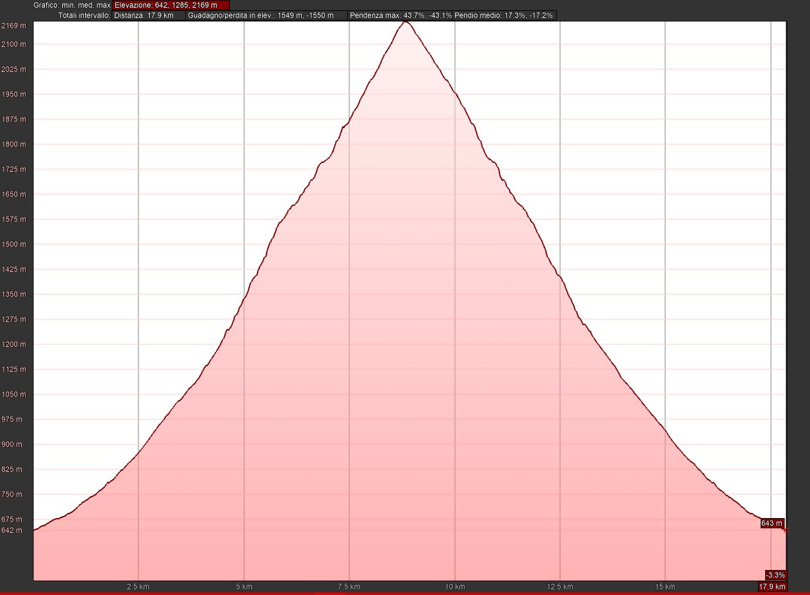Screen dimensions: 810x595
Task: Click the summit peak of the profile
Action: pos(405,22)
